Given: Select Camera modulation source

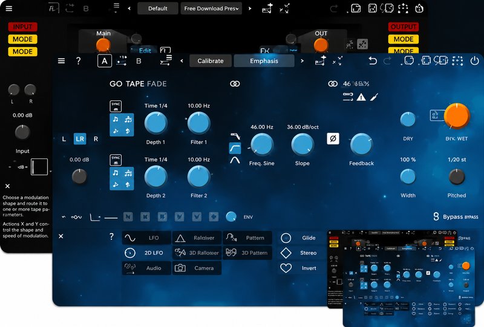Looking at the screenshot, I should 197,268.
